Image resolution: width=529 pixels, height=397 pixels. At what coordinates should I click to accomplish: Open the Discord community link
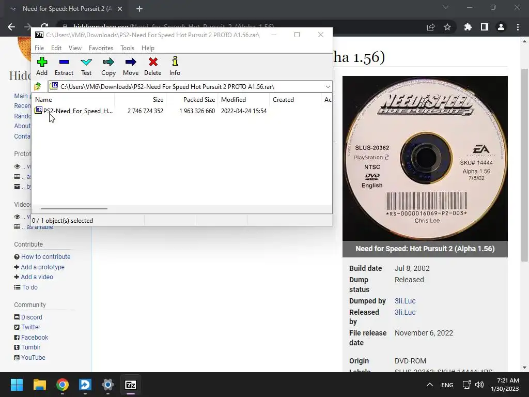pos(32,317)
